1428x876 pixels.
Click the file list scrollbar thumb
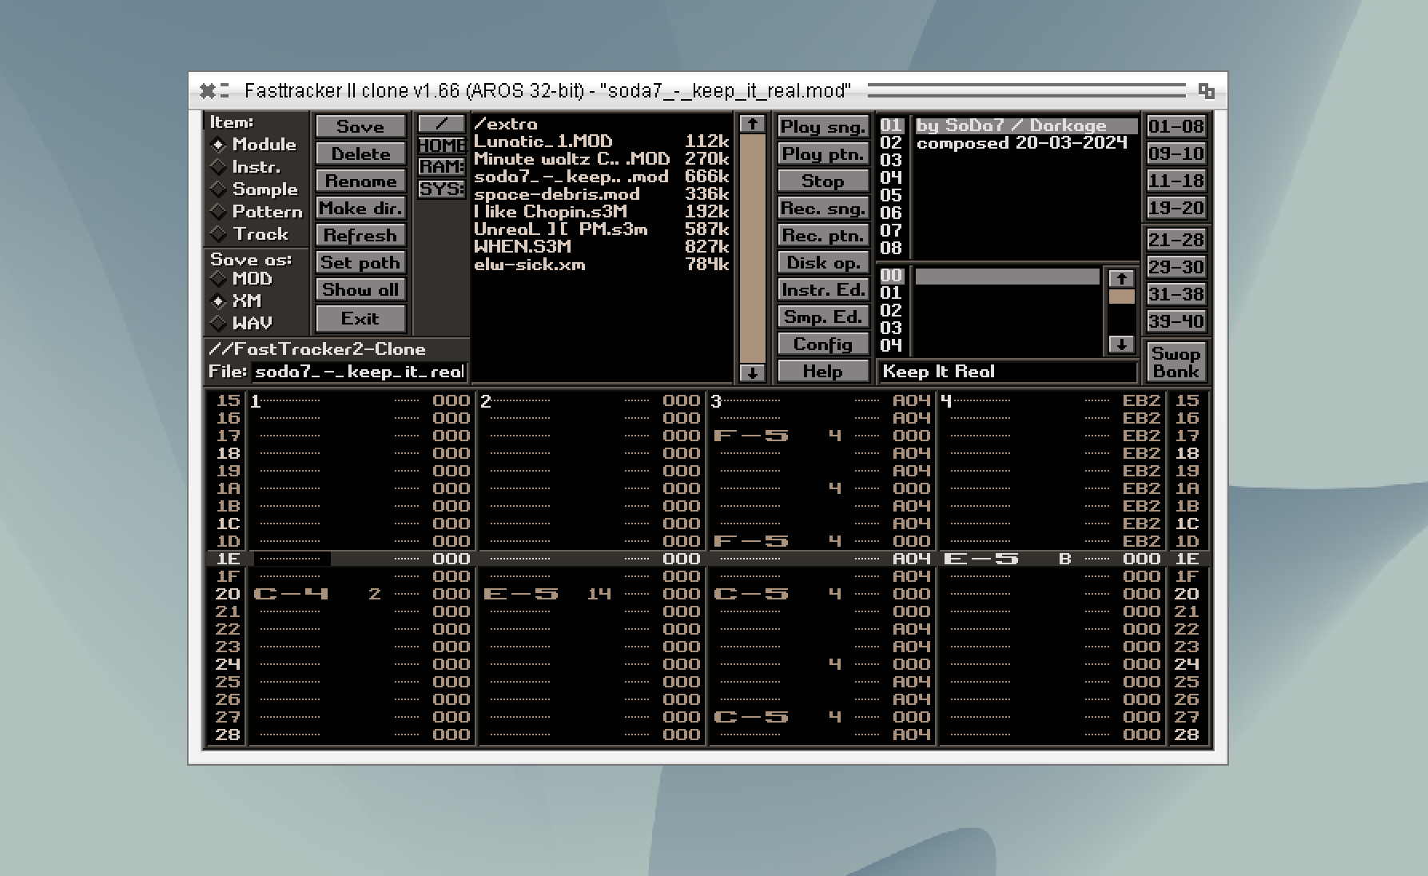point(752,248)
